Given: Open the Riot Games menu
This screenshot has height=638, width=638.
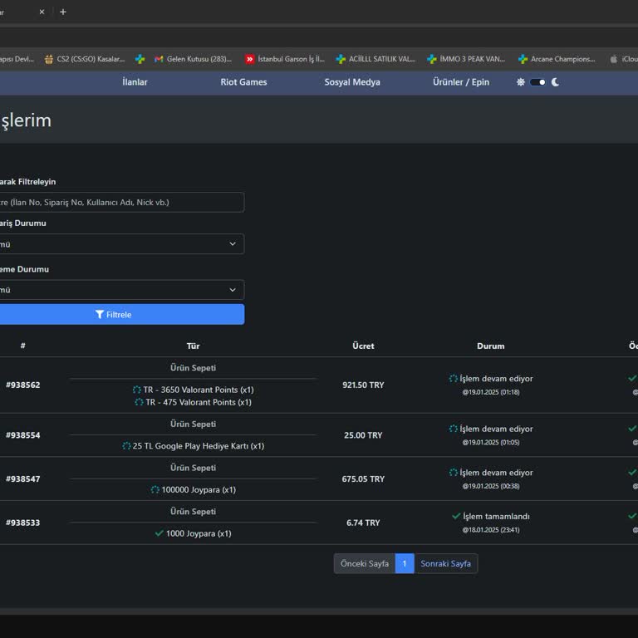Looking at the screenshot, I should (243, 82).
